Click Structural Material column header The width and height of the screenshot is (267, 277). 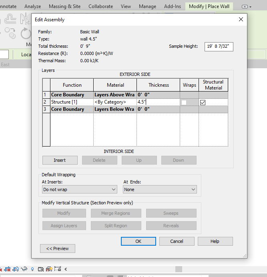tap(213, 85)
